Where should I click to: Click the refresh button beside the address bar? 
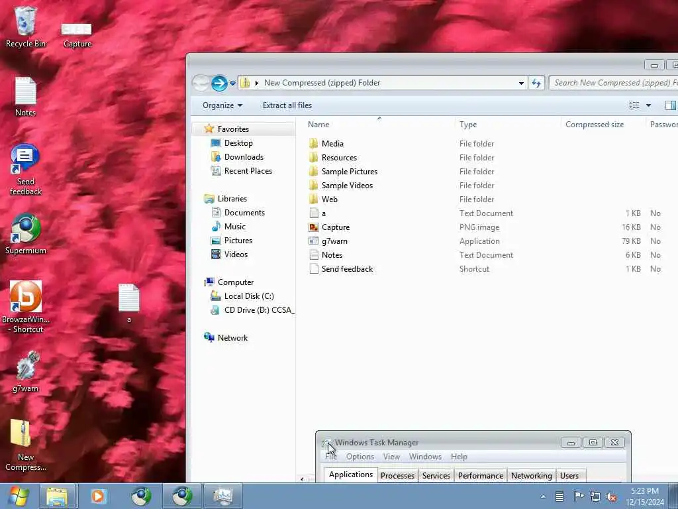pyautogui.click(x=536, y=83)
